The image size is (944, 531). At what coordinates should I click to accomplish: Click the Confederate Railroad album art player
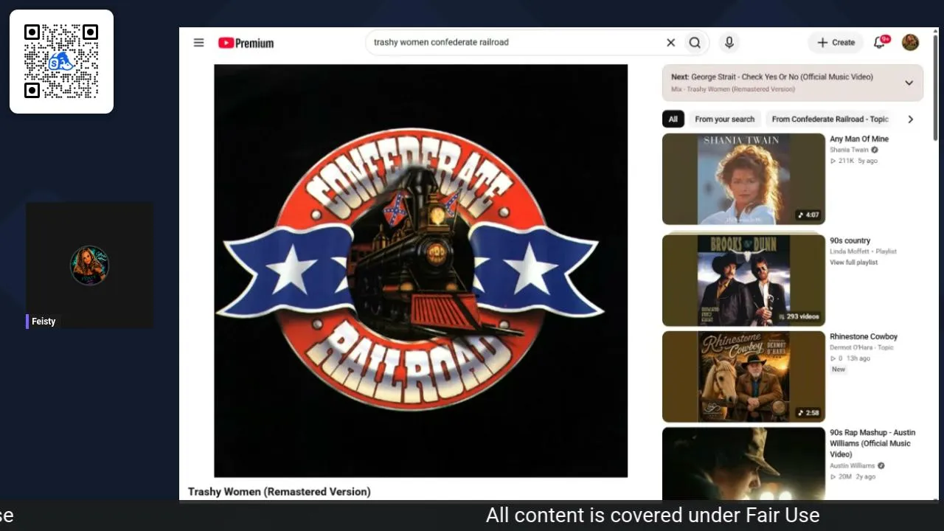pyautogui.click(x=420, y=271)
